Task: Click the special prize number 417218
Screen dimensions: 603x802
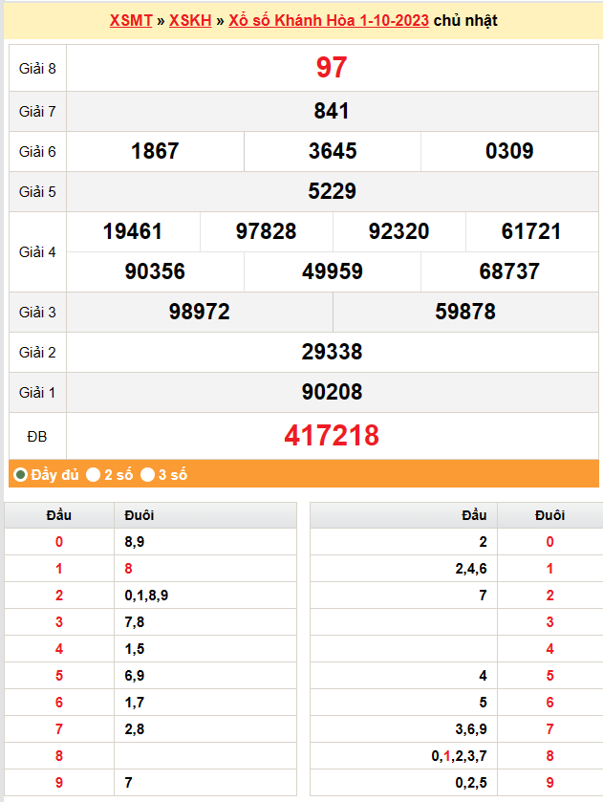Action: [x=332, y=436]
